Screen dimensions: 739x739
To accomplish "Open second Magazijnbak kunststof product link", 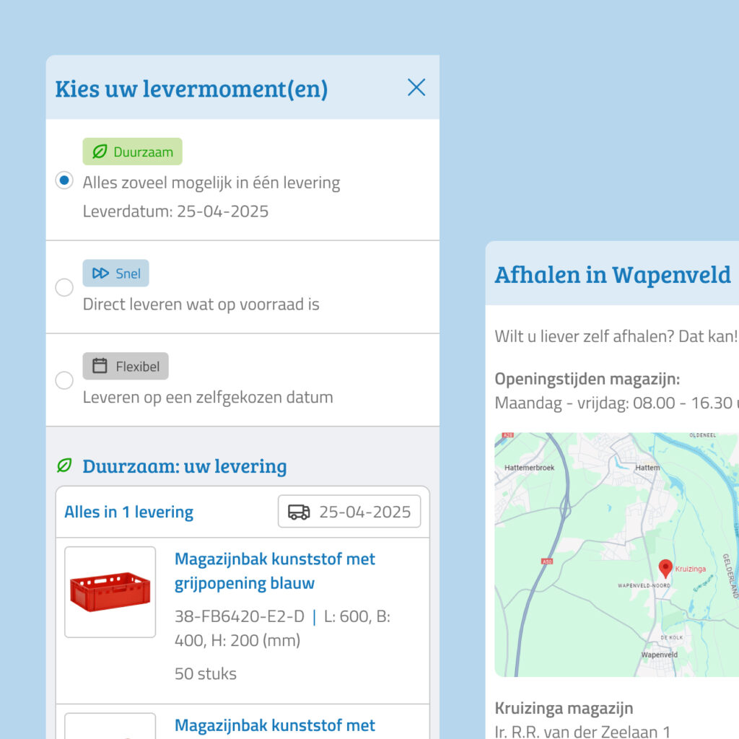I will click(x=274, y=725).
